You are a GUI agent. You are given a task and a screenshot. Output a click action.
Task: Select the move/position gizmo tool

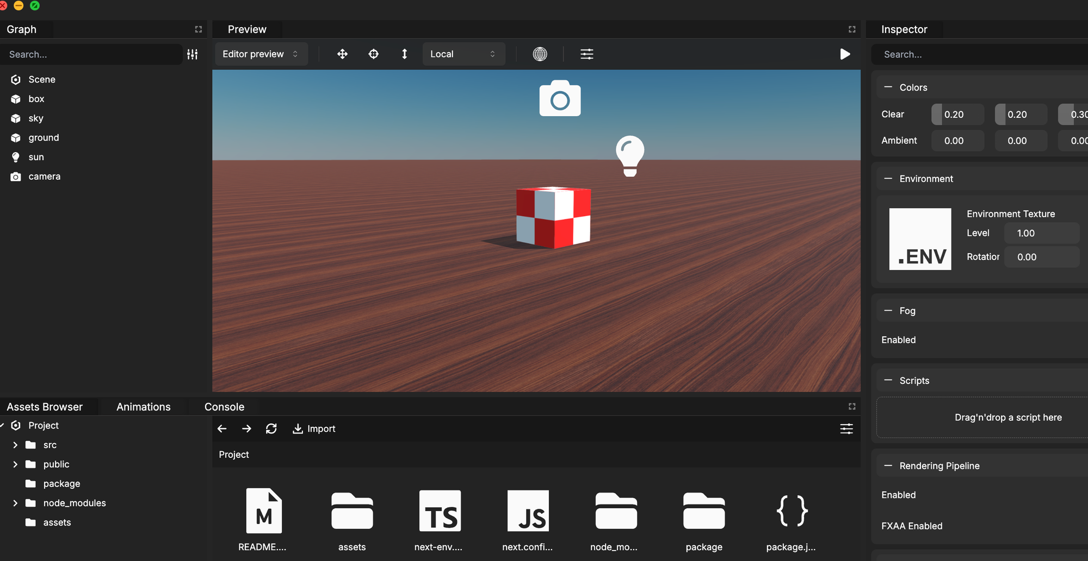tap(342, 54)
